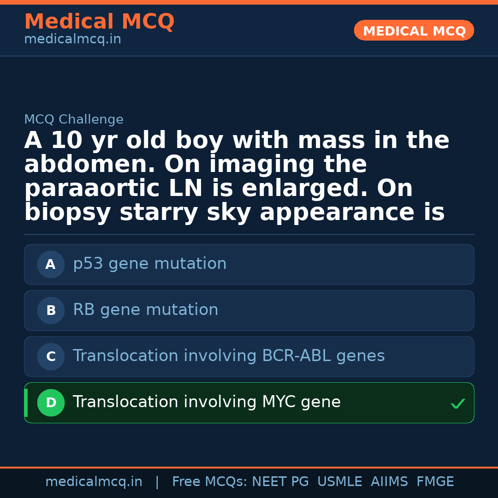Click the orange MEDICAL MCQ badge
Image resolution: width=498 pixels, height=498 pixels.
pyautogui.click(x=414, y=30)
